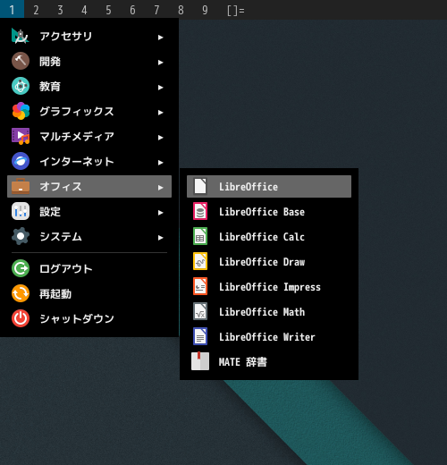Choose シャットダウン to power off
The image size is (447, 465).
[x=89, y=318]
